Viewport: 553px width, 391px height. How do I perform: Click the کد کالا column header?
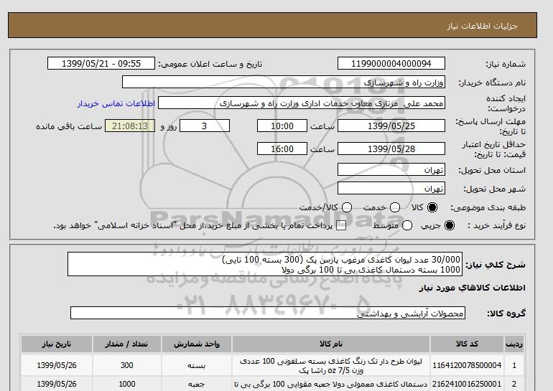pyautogui.click(x=467, y=344)
